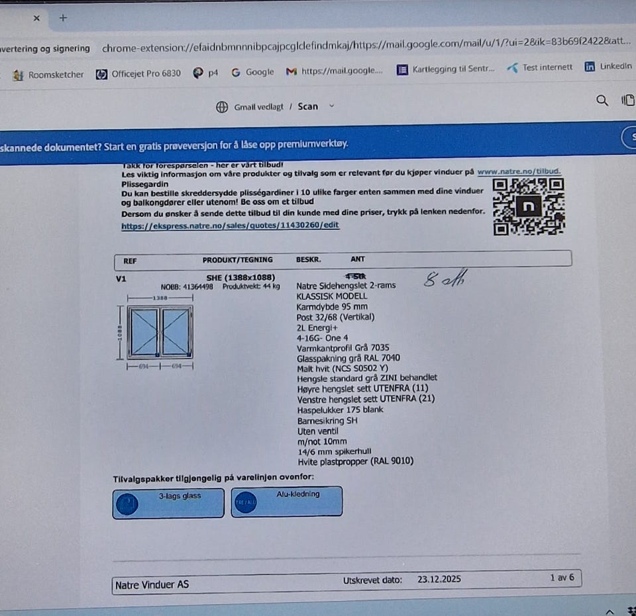
Task: Click the Gmail vedlagt breadcrumb
Action: coord(258,107)
